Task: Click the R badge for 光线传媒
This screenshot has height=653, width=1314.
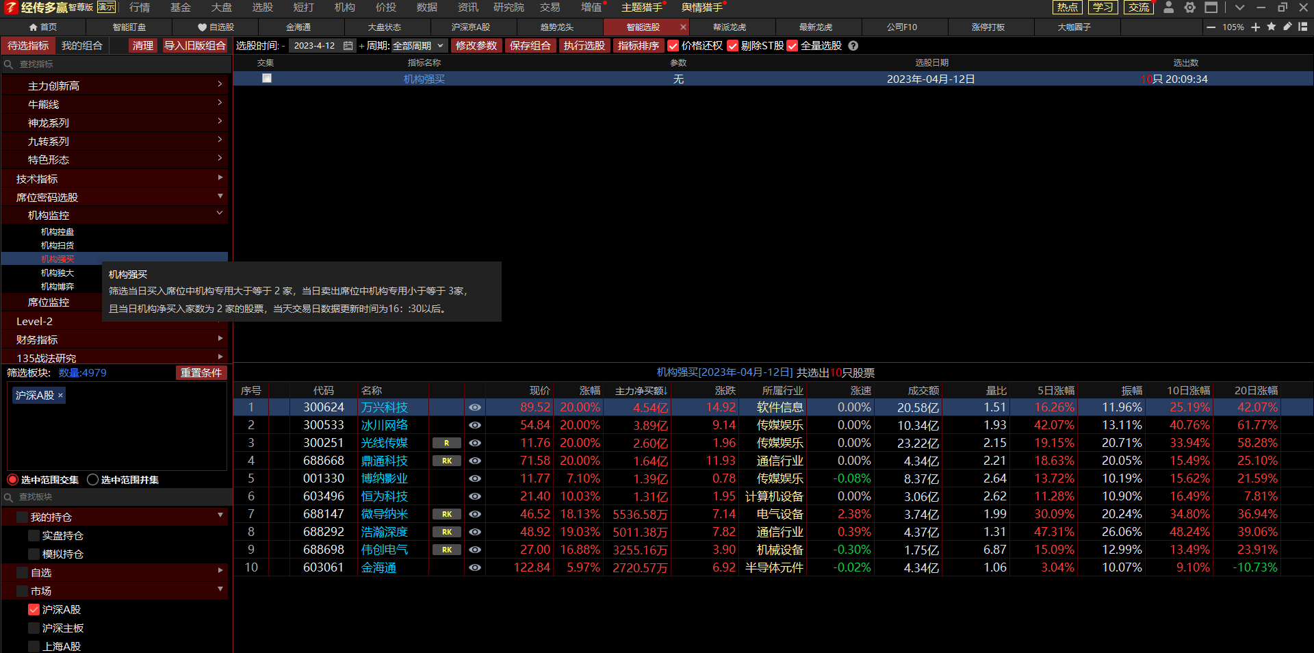Action: pos(447,443)
